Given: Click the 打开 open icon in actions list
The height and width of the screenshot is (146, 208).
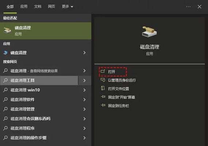Looking at the screenshot, I should (x=103, y=72).
